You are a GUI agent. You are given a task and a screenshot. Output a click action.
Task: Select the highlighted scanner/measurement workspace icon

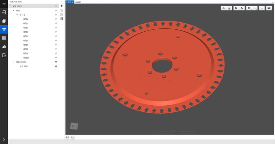pyautogui.click(x=4, y=29)
